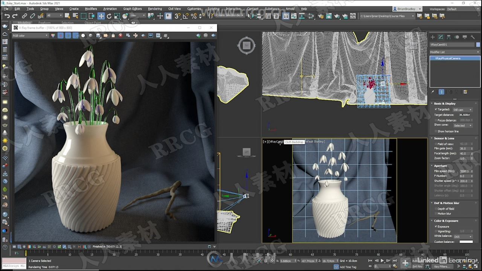The height and width of the screenshot is (271, 482).
Task: Enable Field of view checkbox
Action: click(x=436, y=144)
